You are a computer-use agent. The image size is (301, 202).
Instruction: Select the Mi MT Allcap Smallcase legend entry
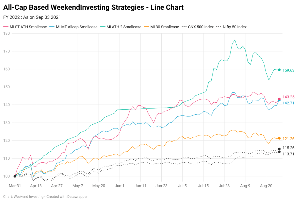point(73,27)
